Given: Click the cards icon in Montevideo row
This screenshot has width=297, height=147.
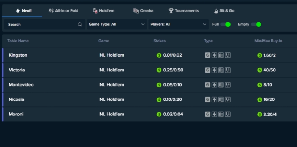Looking at the screenshot, I should click(x=221, y=85).
